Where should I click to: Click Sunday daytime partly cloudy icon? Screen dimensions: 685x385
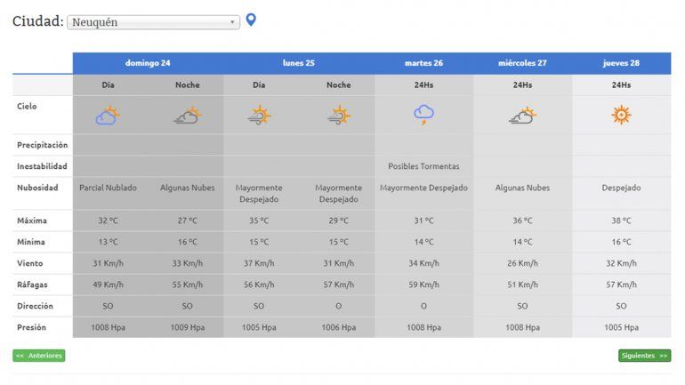[108, 115]
